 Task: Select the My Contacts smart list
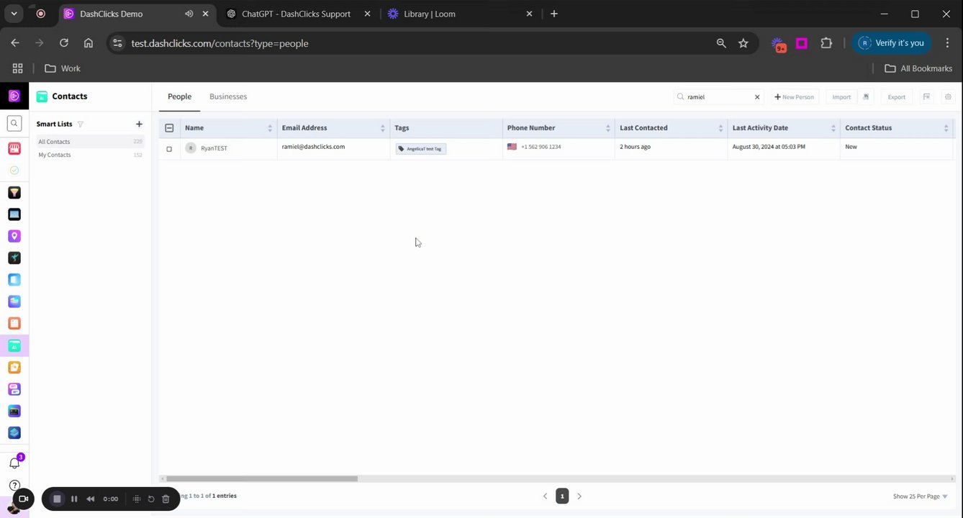pos(90,155)
